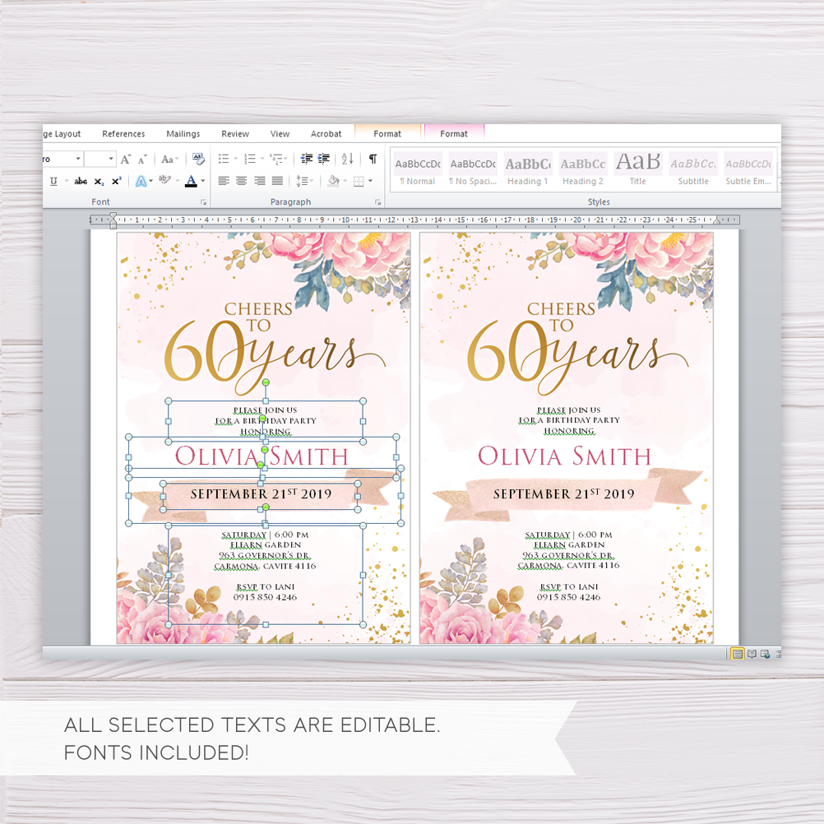This screenshot has width=824, height=824.
Task: Click the Text Effects glowing A icon
Action: click(141, 181)
